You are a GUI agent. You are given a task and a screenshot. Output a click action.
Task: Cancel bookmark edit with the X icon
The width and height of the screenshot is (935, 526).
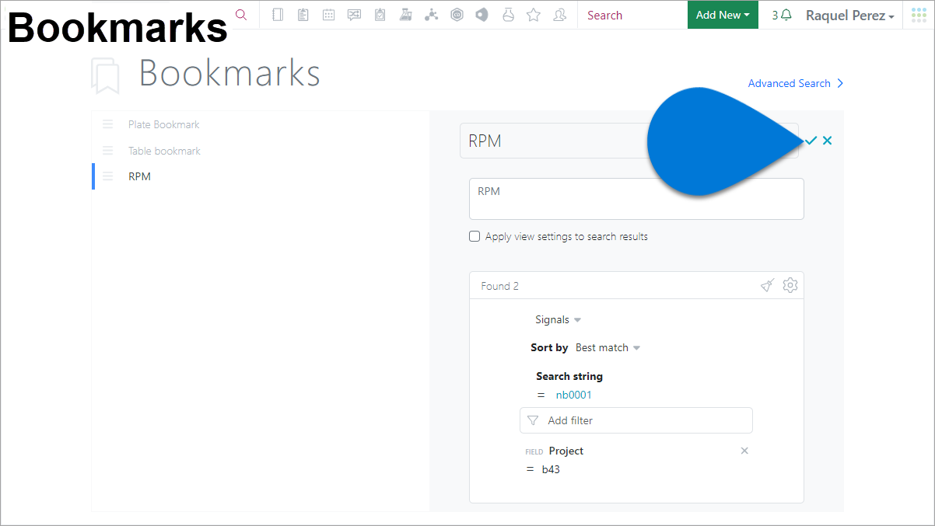828,141
